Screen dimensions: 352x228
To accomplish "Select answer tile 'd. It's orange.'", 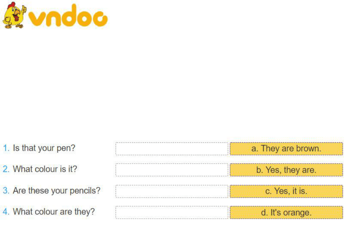I will click(286, 212).
